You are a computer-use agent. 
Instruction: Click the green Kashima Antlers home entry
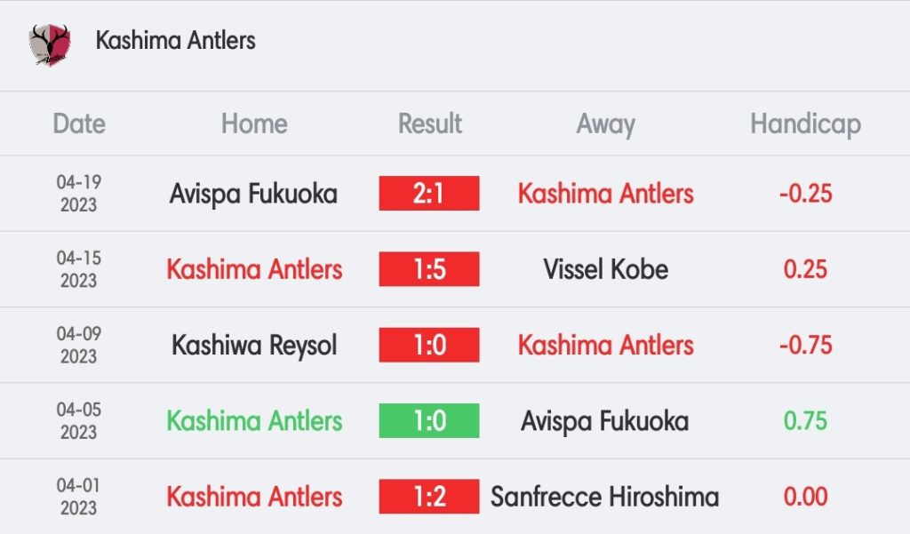coord(254,420)
